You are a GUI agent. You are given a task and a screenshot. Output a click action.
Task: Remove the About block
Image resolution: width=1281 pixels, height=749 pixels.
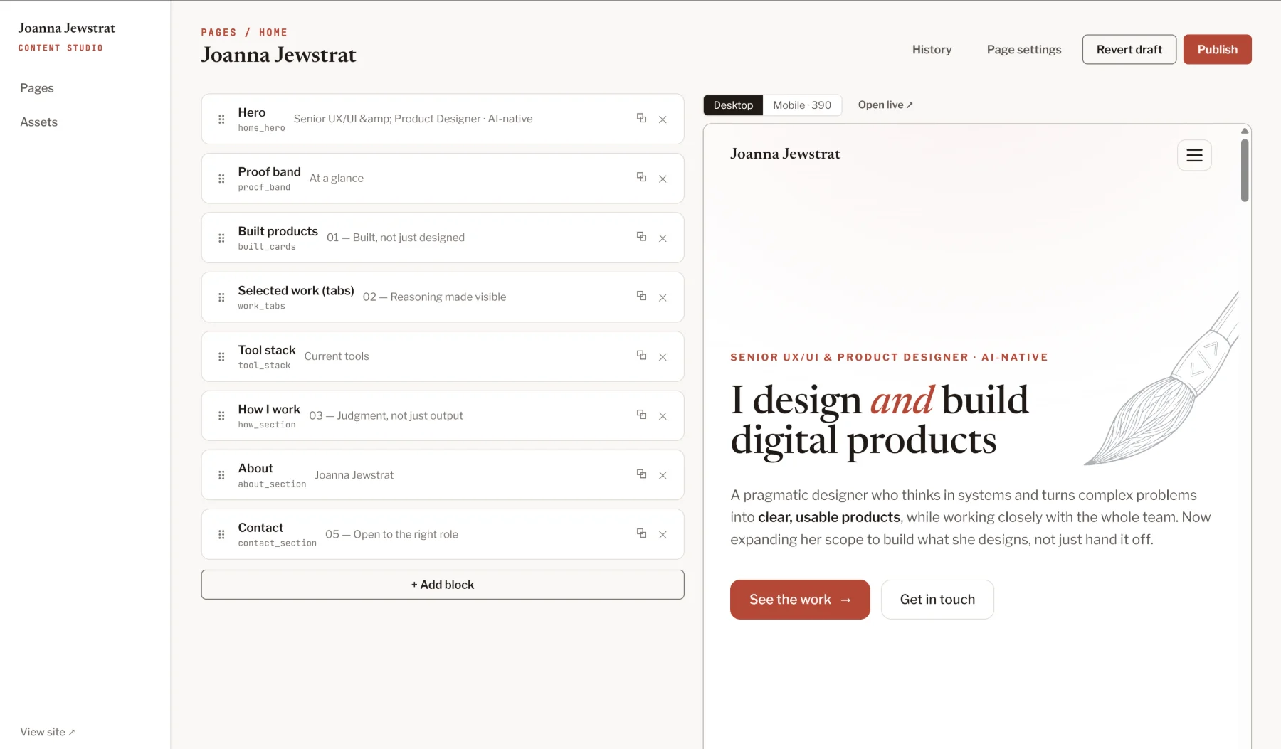[663, 475]
